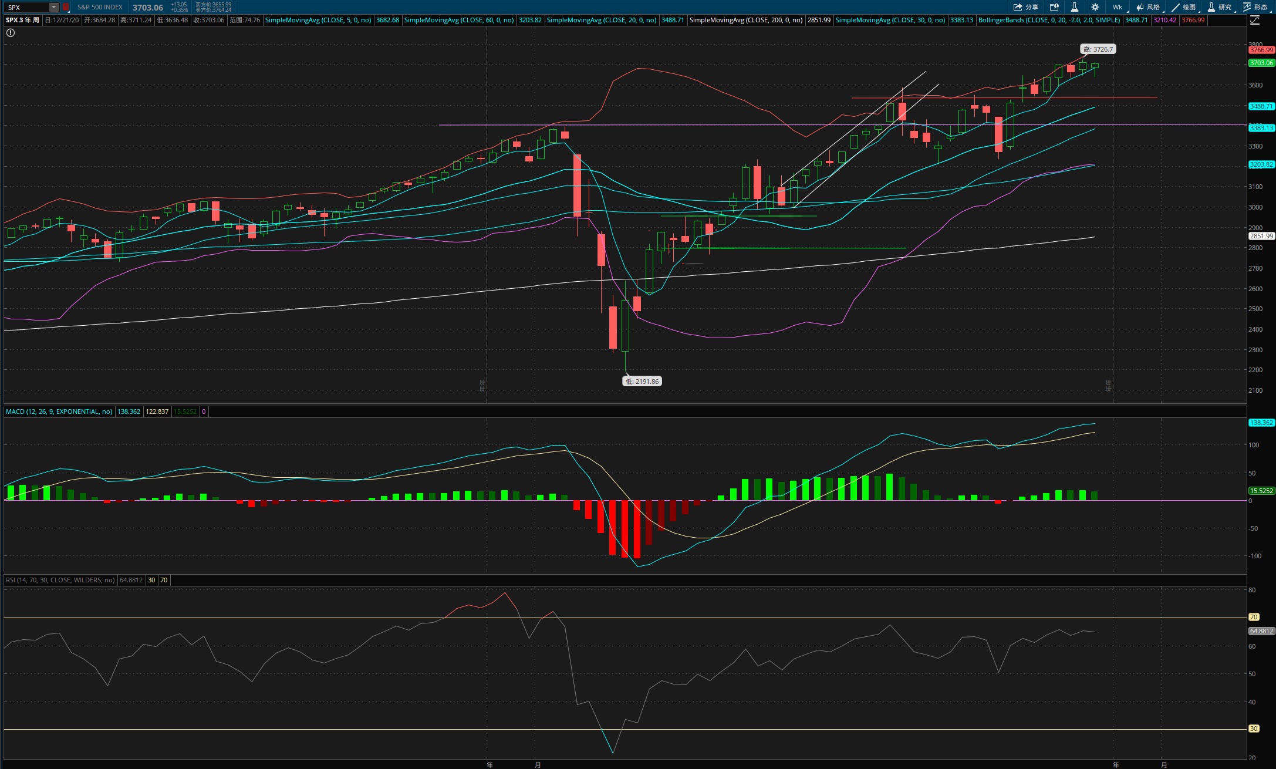Click the 3703.06 green price-axis bubble

point(1261,63)
